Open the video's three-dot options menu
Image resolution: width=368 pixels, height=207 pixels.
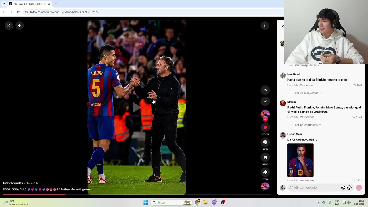[x=265, y=26]
